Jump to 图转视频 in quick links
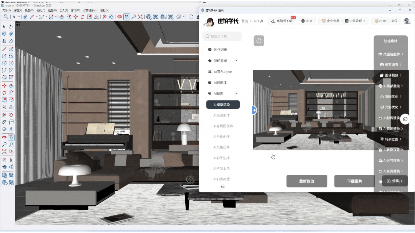Image resolution: width=415 pixels, height=233 pixels. tap(391, 75)
